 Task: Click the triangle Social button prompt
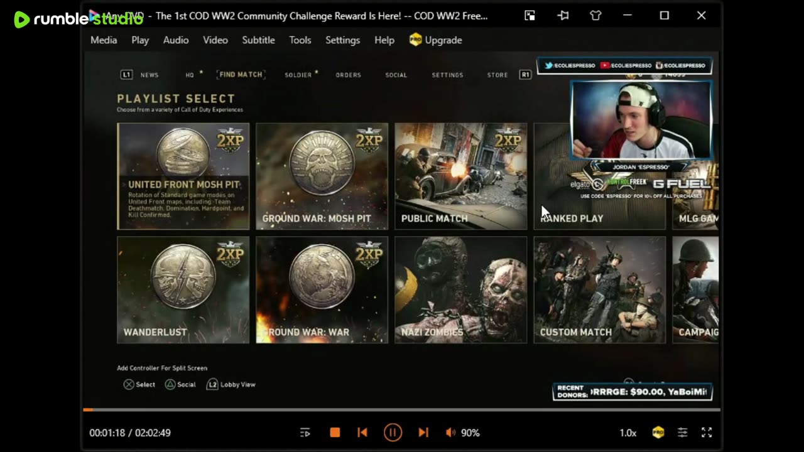[x=180, y=384]
